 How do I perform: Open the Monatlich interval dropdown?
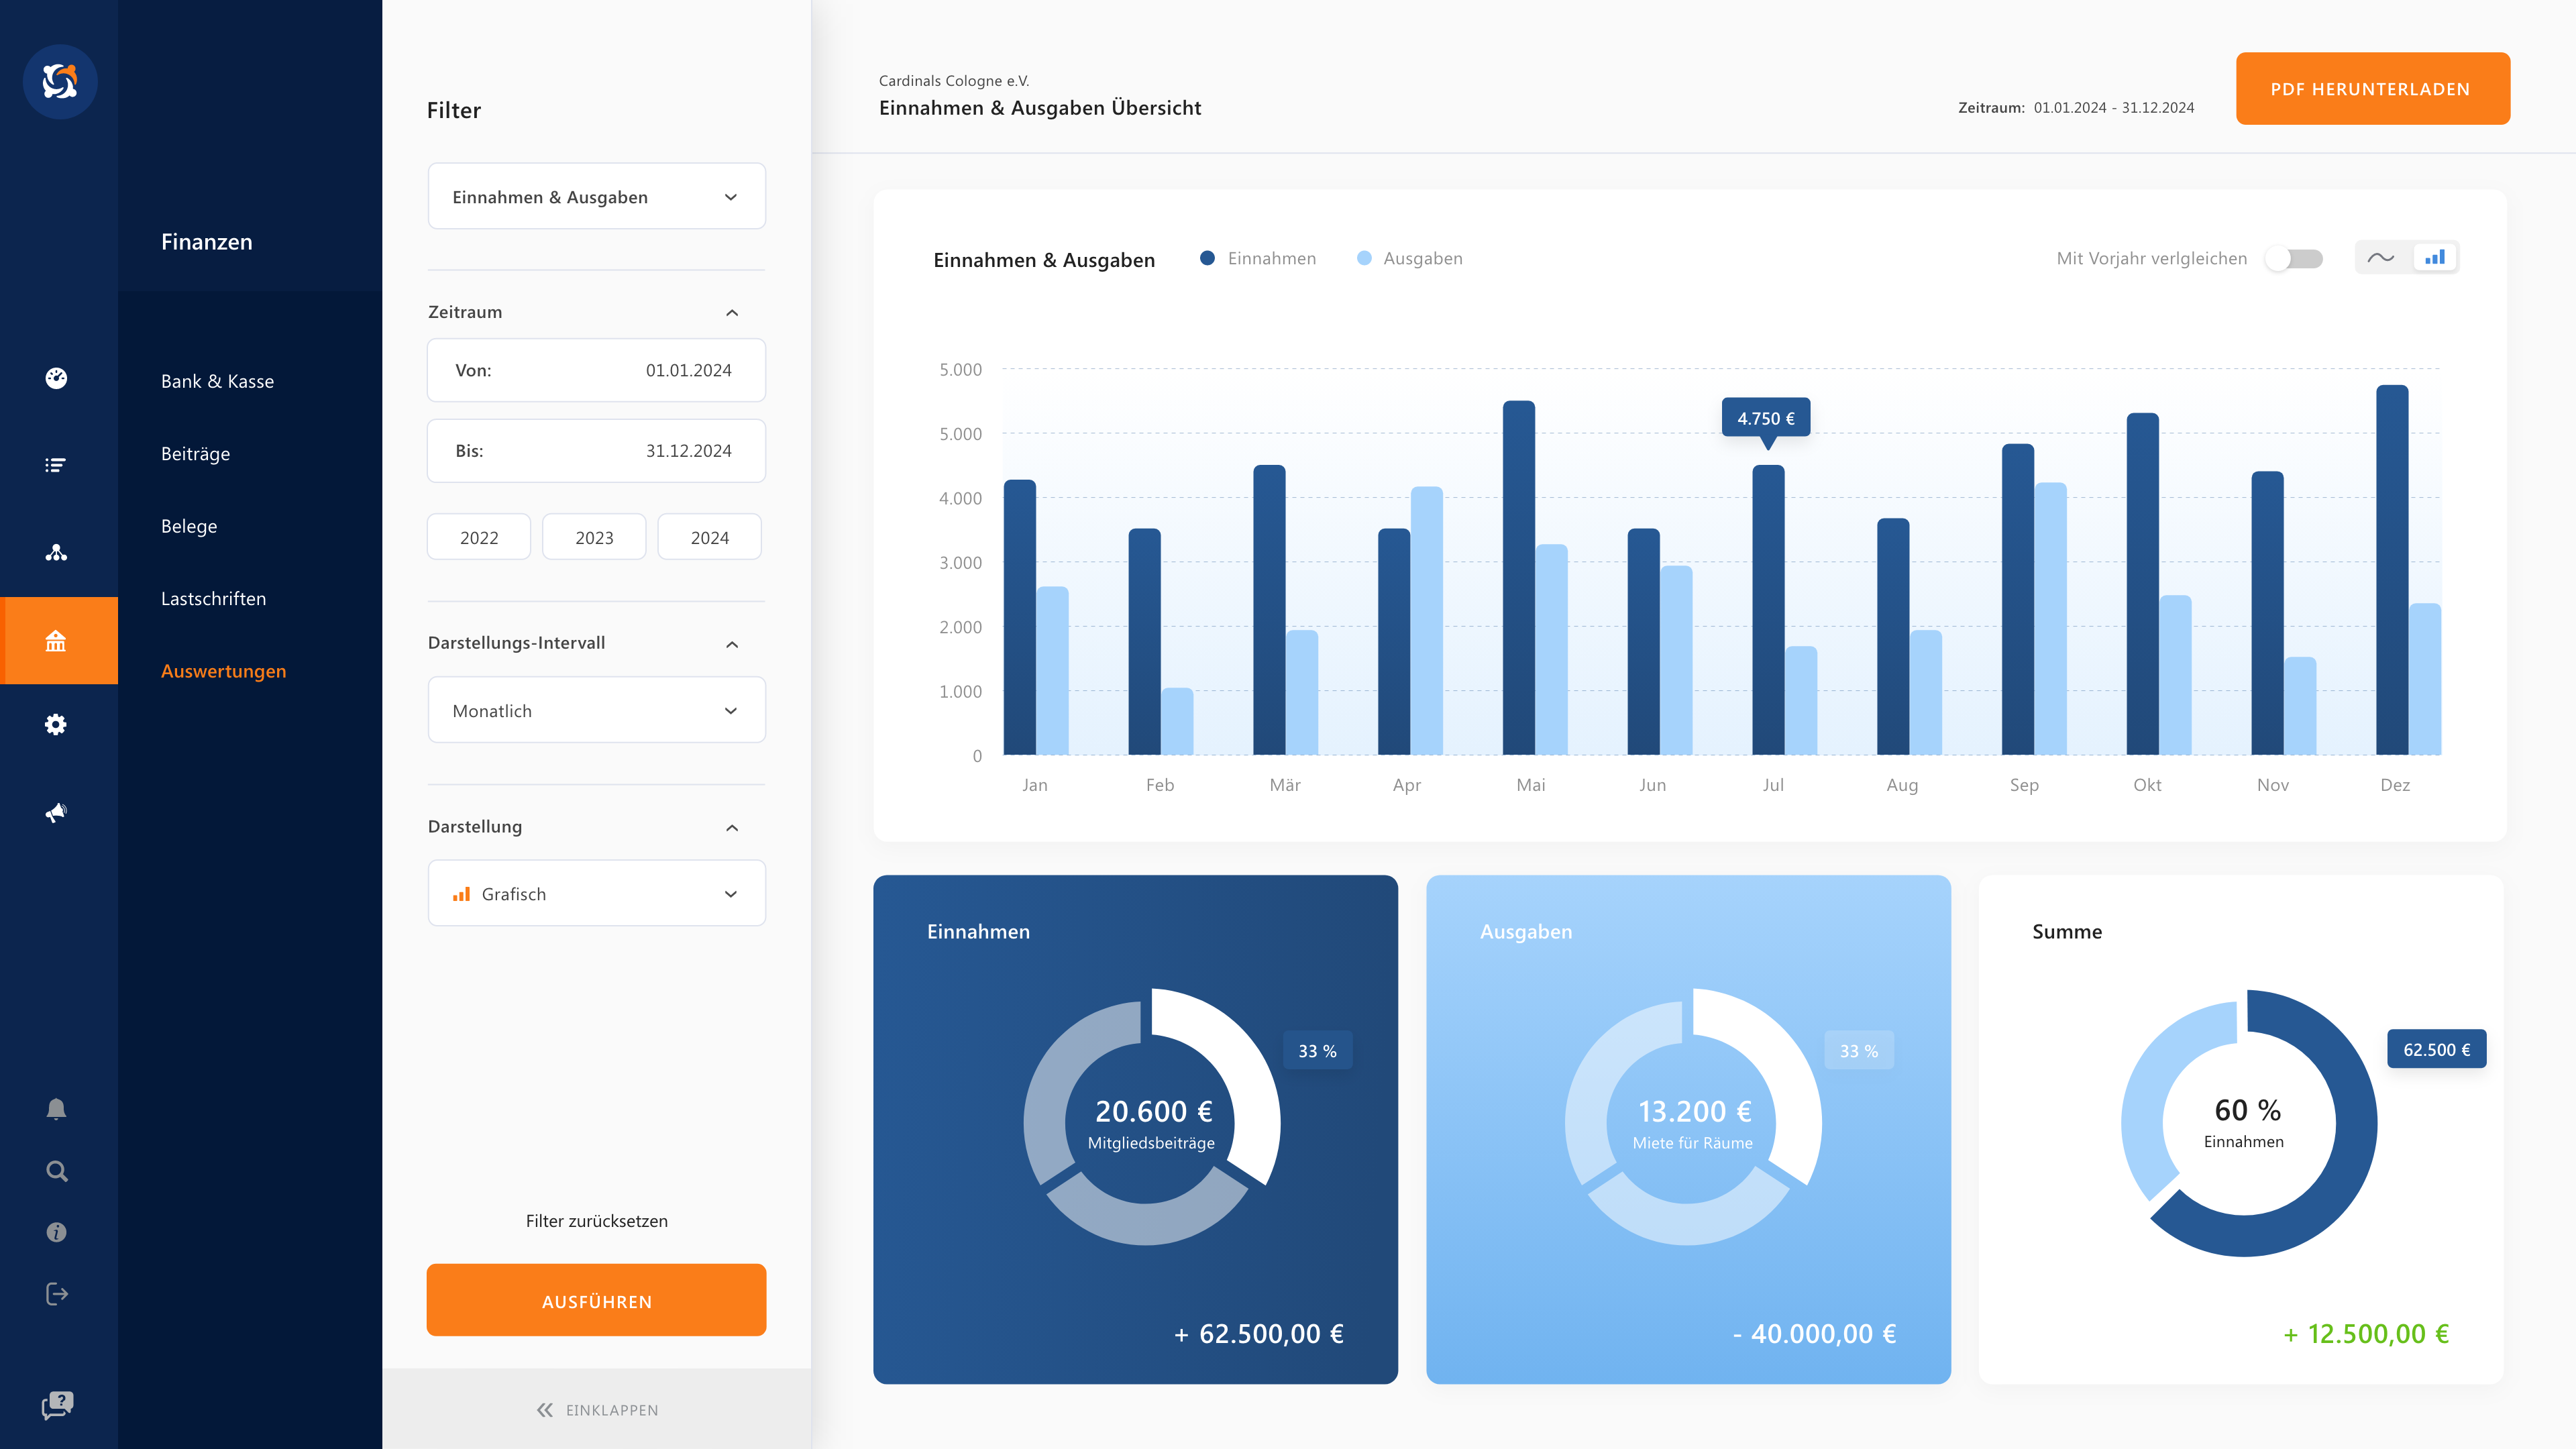(x=596, y=711)
